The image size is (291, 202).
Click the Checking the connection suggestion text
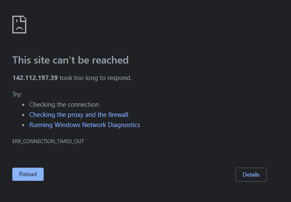tap(64, 105)
